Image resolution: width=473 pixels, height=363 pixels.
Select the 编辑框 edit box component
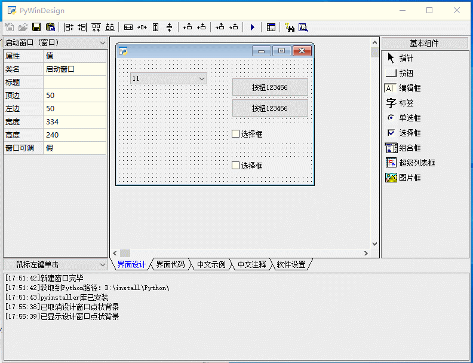coord(403,88)
